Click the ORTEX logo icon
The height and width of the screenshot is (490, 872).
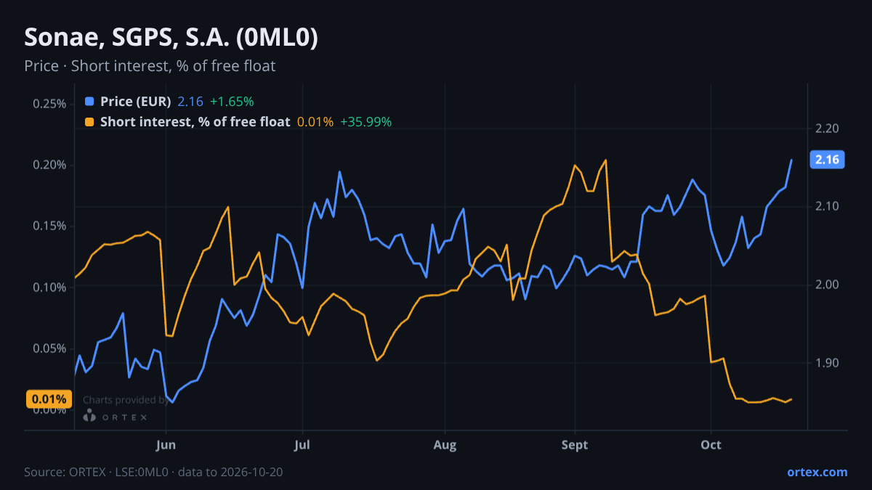(x=89, y=416)
